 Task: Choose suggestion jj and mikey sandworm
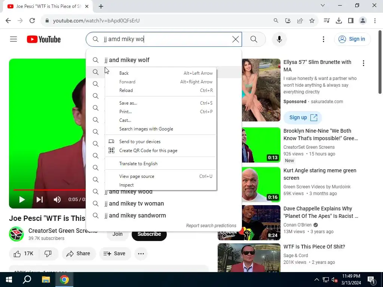pyautogui.click(x=164, y=215)
